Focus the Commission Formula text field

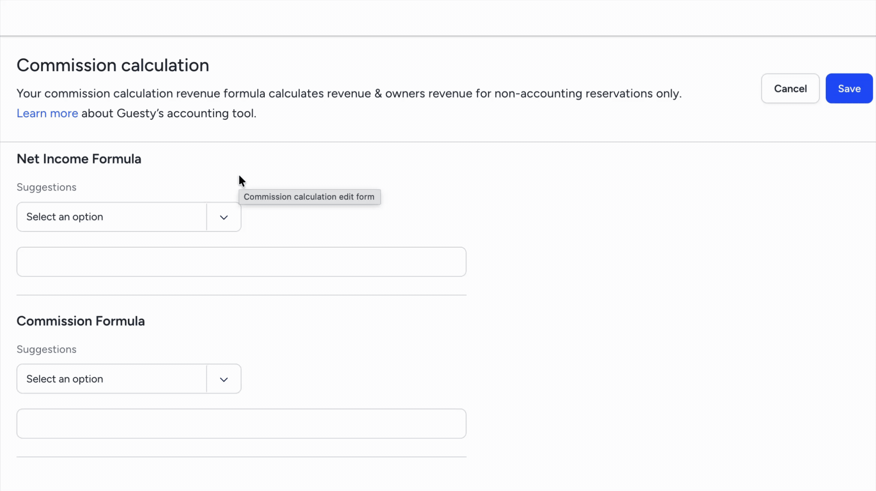pyautogui.click(x=241, y=424)
